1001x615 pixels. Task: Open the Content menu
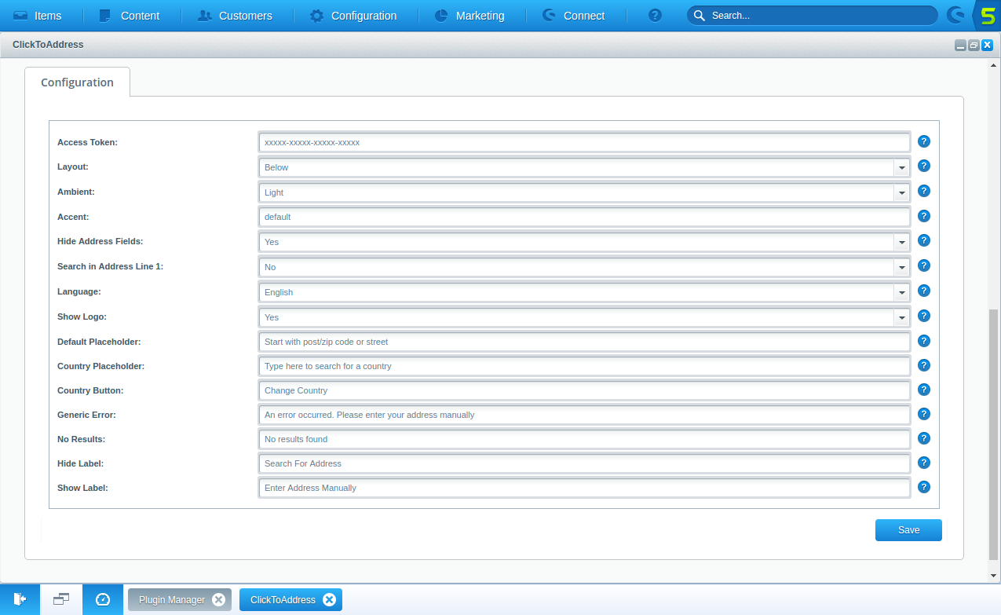(130, 16)
